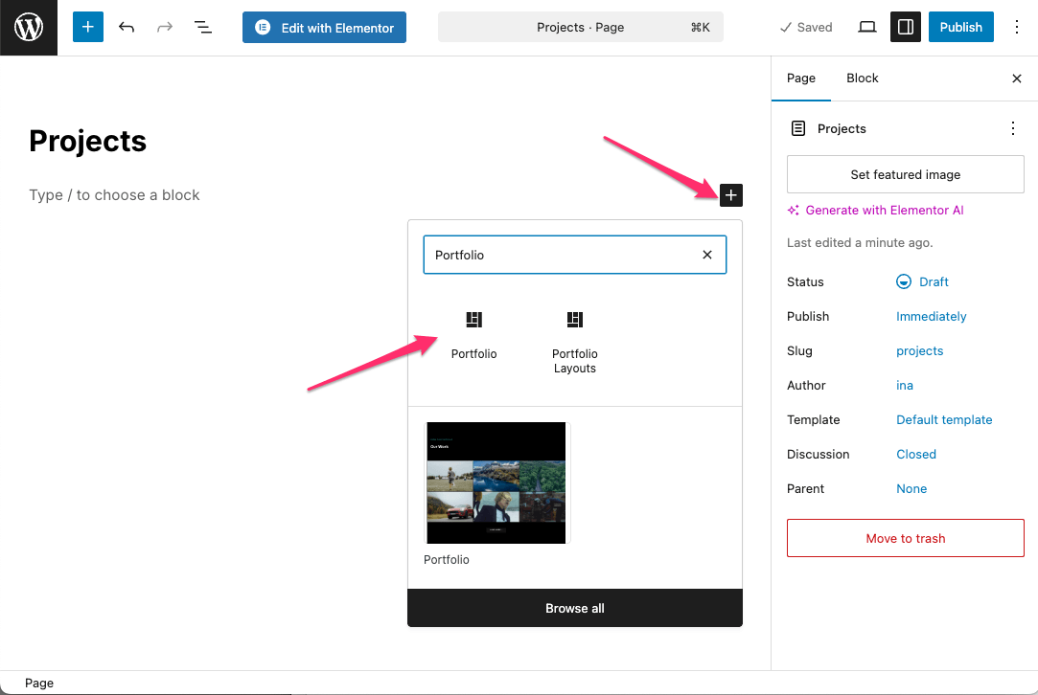Open the block inserter in toolbar
Image resolution: width=1038 pixels, height=695 pixels.
(x=87, y=27)
